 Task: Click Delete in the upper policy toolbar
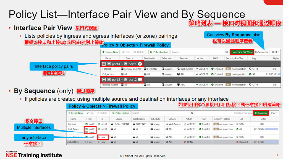pyautogui.click(x=139, y=52)
